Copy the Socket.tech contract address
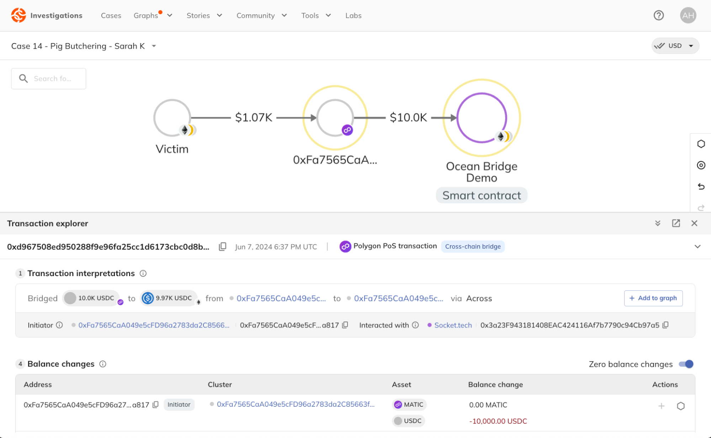 point(666,325)
